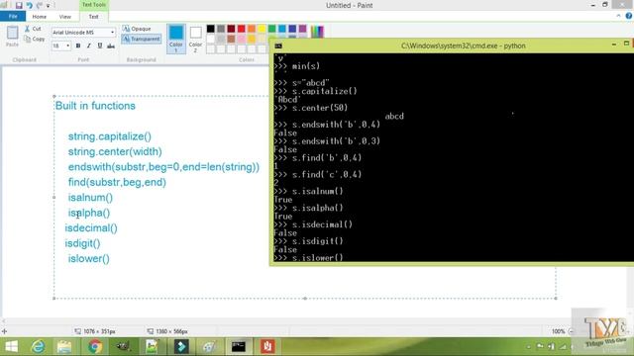Open the Paint palette taskbar icon
Viewport: 634px width, 356px height.
(209, 346)
